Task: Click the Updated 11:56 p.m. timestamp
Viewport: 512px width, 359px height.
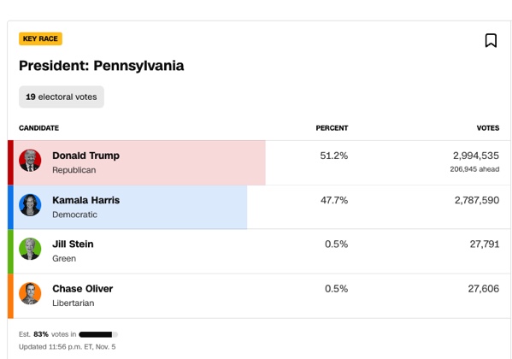Action: click(68, 347)
